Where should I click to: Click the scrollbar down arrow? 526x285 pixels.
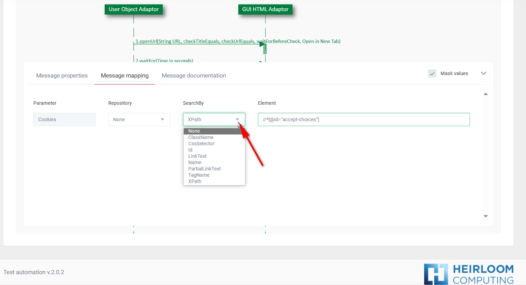pyautogui.click(x=485, y=216)
